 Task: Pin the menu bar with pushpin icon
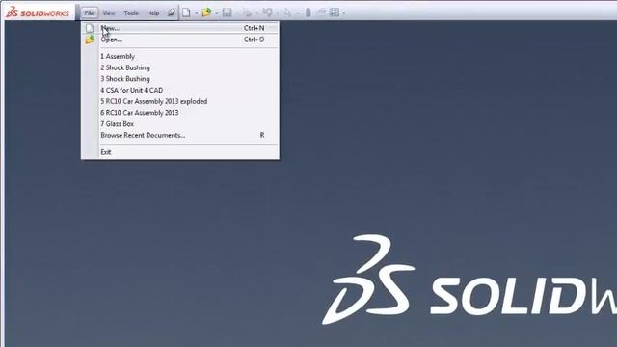point(172,13)
